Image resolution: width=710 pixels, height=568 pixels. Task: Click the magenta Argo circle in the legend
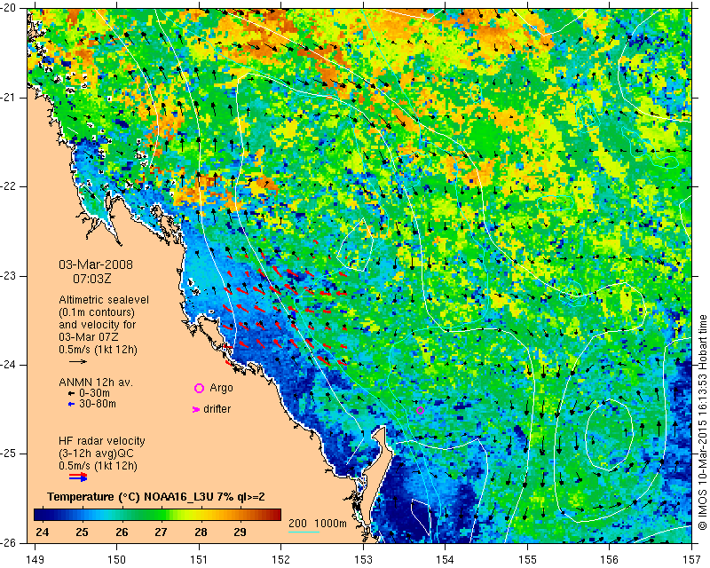[199, 388]
